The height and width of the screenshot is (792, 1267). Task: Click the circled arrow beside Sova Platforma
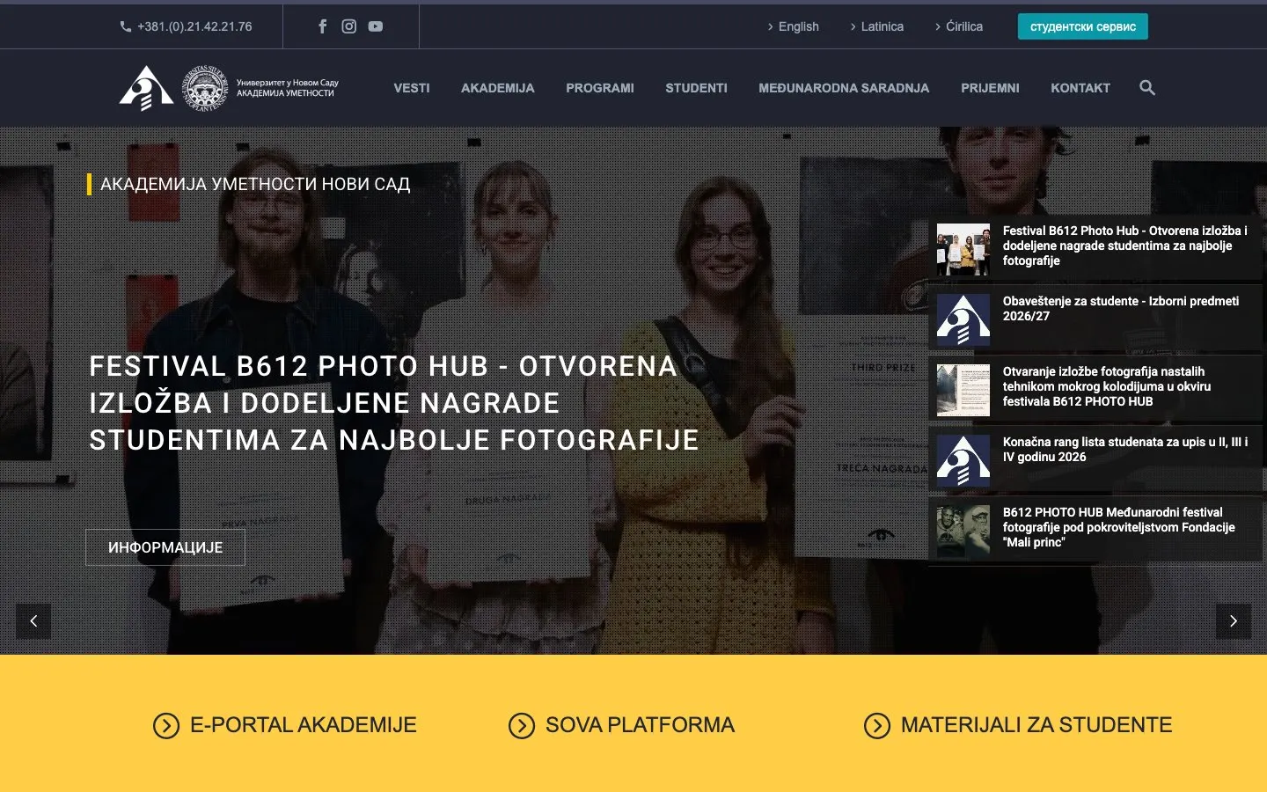coord(522,726)
